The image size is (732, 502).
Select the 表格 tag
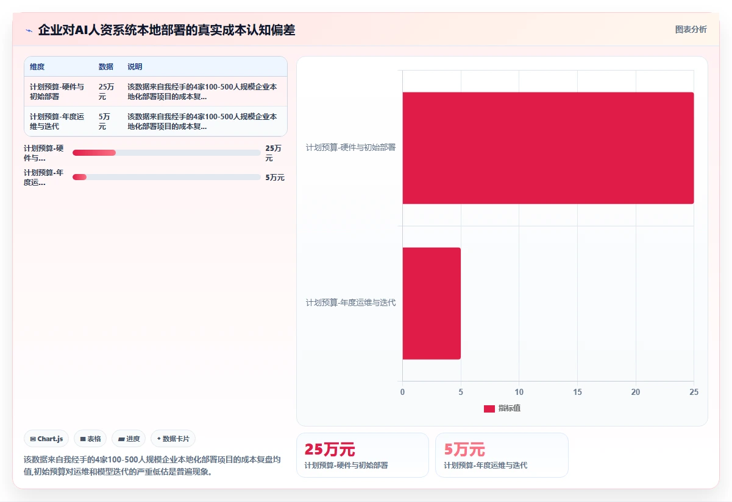[90, 439]
